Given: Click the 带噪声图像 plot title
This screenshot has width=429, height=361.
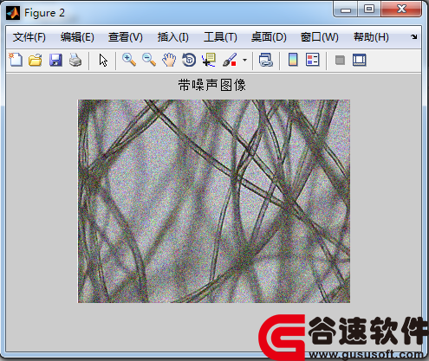Looking at the screenshot, I should pyautogui.click(x=211, y=85).
